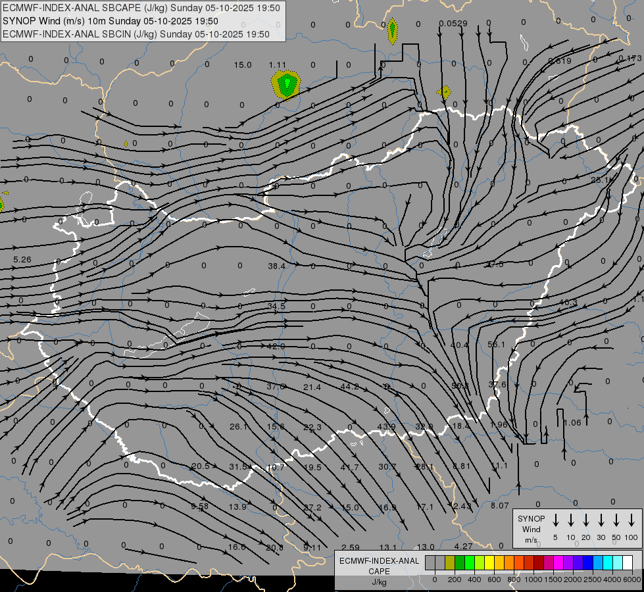Select the pure yellow CAPE legend swatch
This screenshot has height=592, width=644.
[x=489, y=563]
